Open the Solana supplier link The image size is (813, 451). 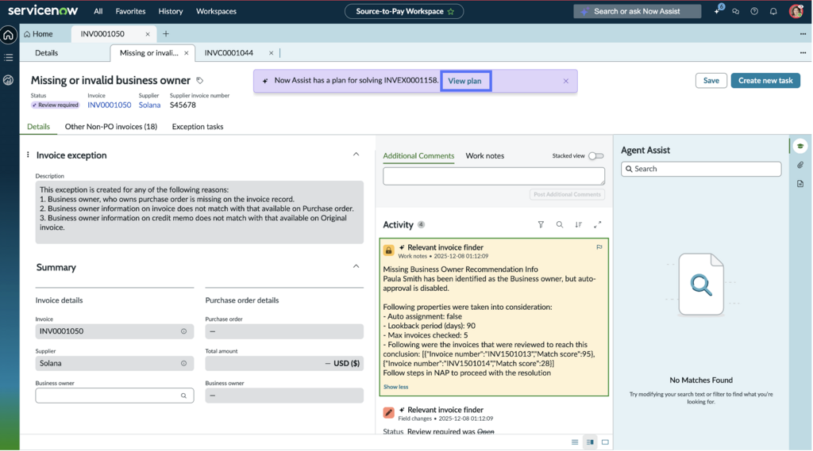pyautogui.click(x=149, y=105)
